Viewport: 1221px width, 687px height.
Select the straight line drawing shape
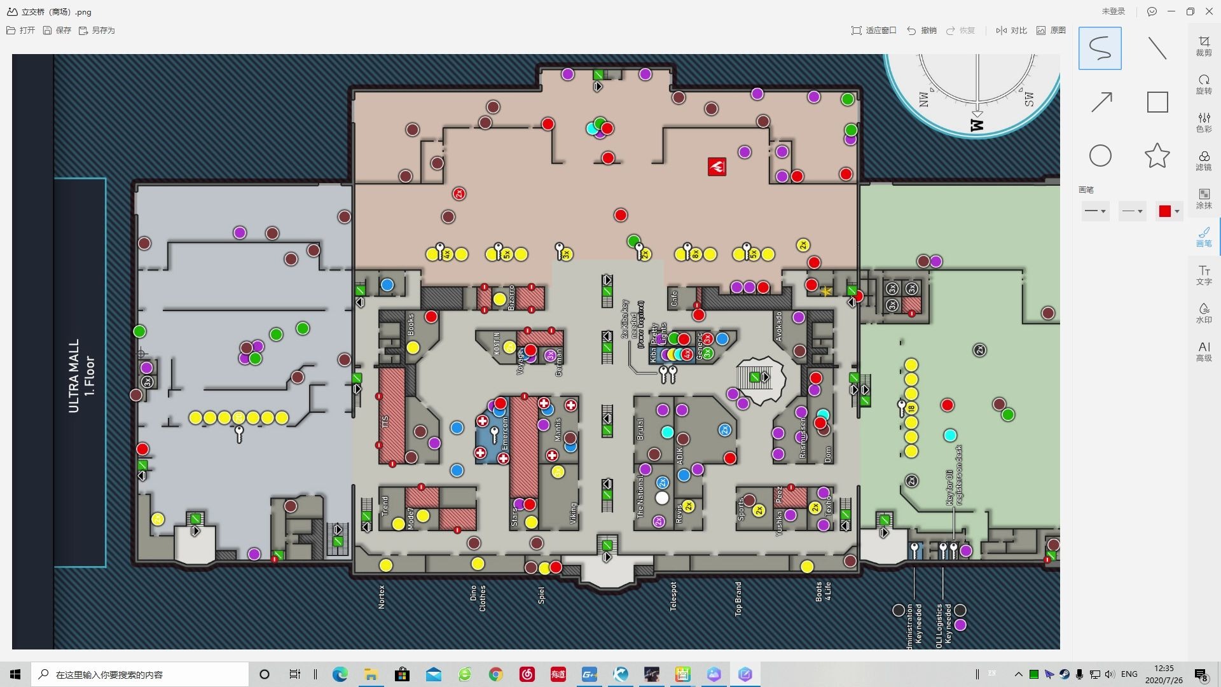(1157, 48)
